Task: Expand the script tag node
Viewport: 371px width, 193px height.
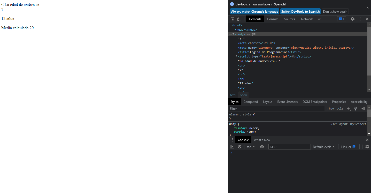Action: click(236, 56)
